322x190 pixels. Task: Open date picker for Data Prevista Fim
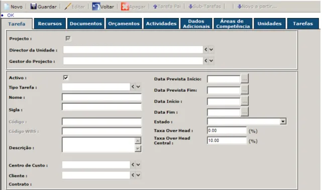point(244,90)
